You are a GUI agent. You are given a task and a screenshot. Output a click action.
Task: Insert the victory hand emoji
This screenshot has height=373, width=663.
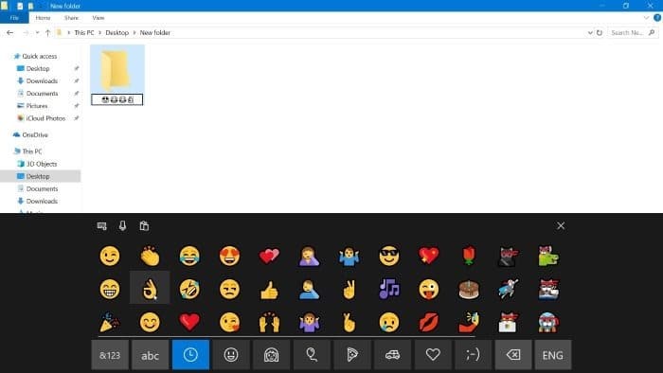349,290
